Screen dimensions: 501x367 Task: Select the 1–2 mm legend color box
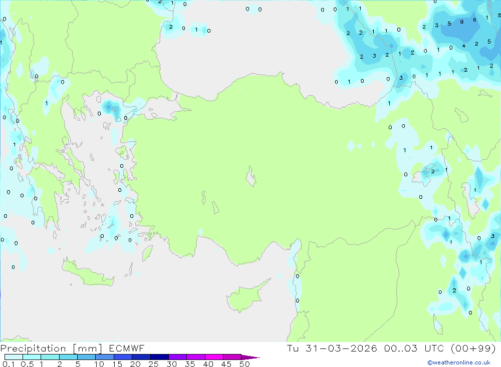coord(50,357)
